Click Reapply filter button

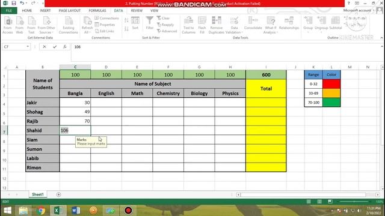click(165, 25)
